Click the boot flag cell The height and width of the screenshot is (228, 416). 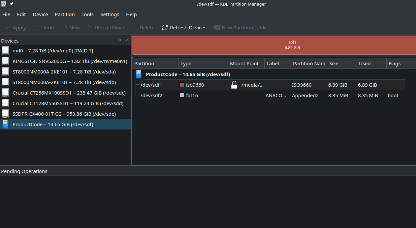coord(393,95)
